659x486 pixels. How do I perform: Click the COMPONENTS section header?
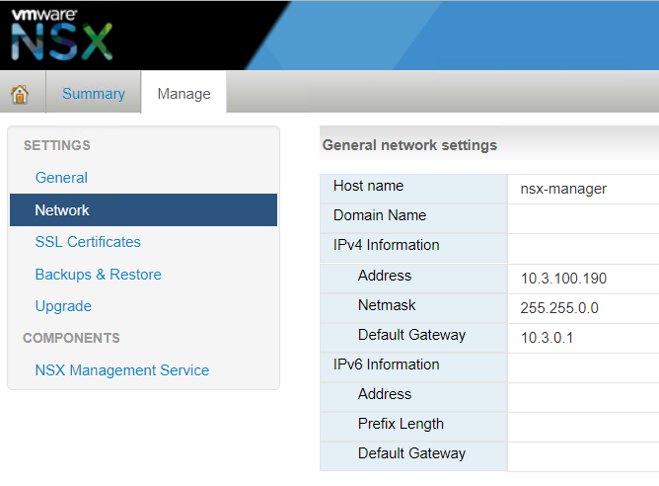coord(71,338)
